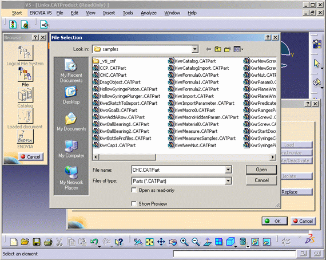Click Cancel button in File Selection dialog

(x=261, y=180)
